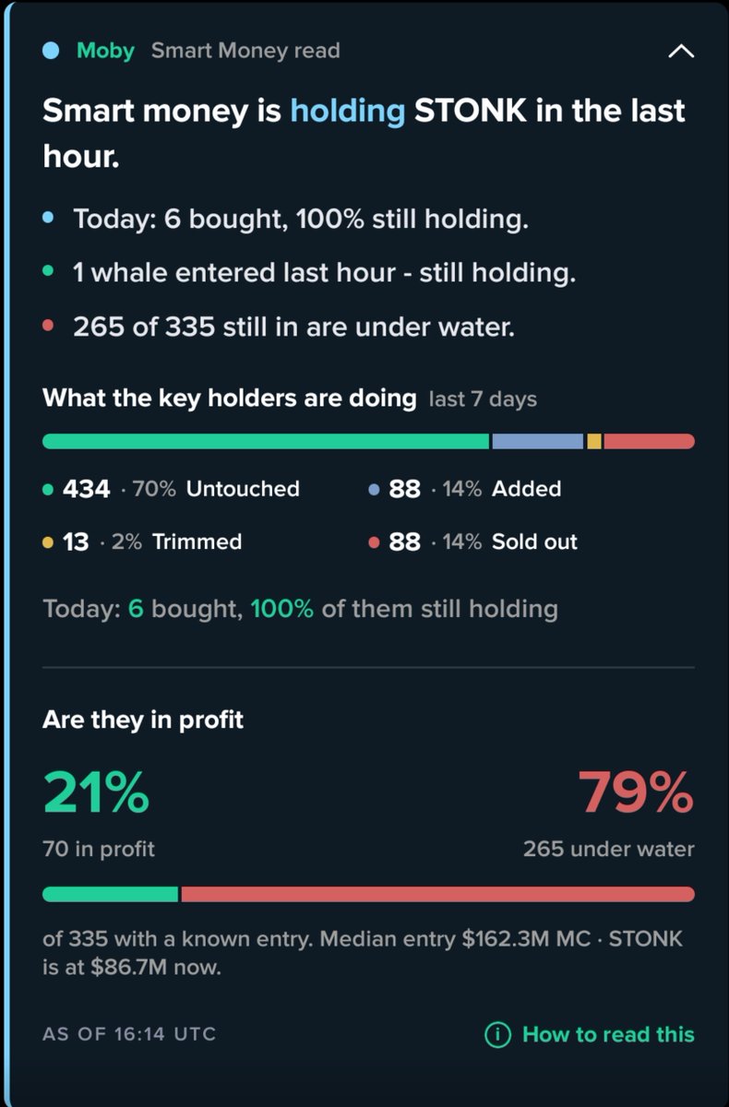The image size is (729, 1107).
Task: Click the green Untouched segment of holders bar
Action: 266,442
